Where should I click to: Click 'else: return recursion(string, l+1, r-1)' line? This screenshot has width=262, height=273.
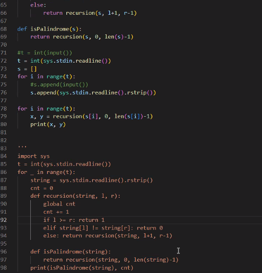click(x=108, y=236)
